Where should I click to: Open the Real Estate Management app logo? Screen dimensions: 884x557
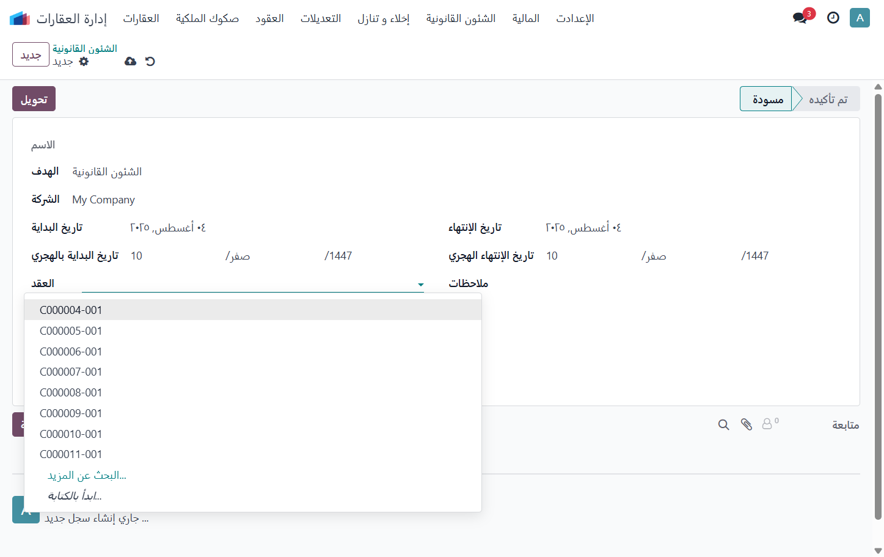[x=20, y=18]
